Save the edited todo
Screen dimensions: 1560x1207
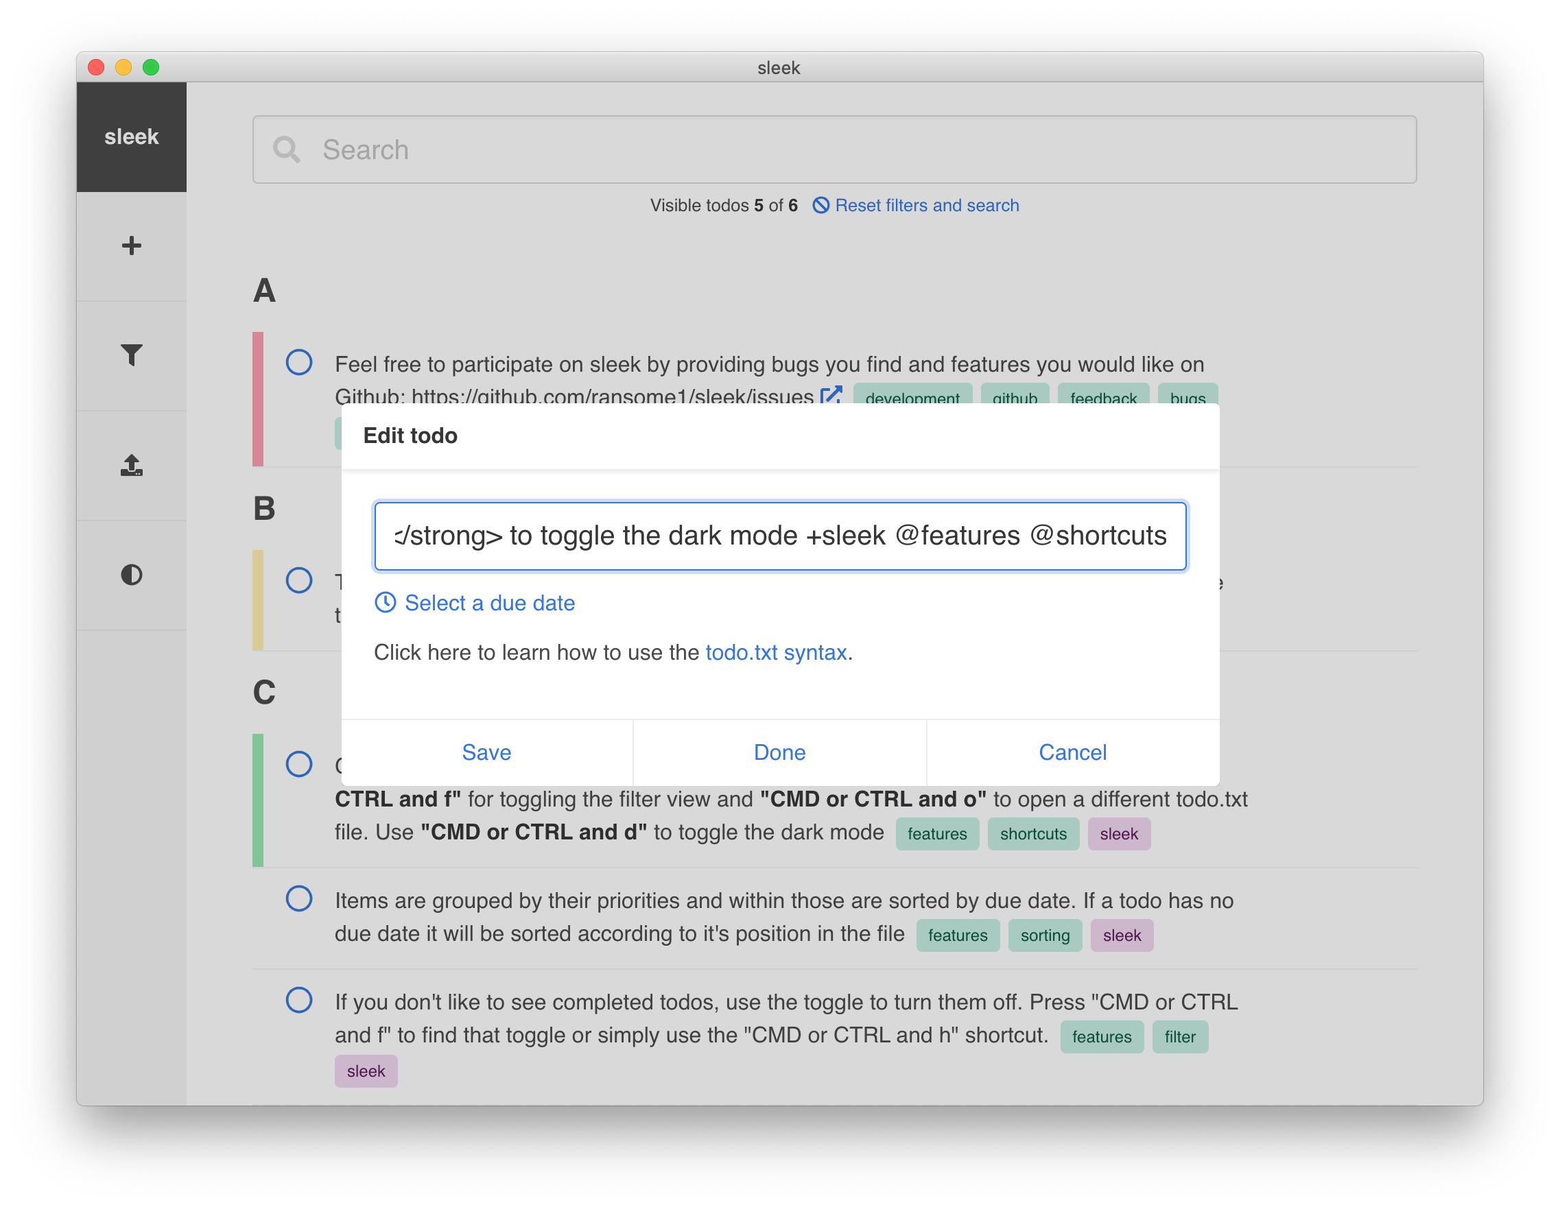point(486,752)
